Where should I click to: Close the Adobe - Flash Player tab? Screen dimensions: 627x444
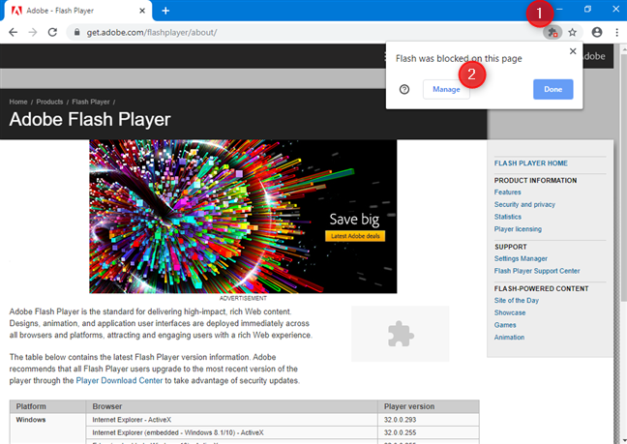[142, 11]
